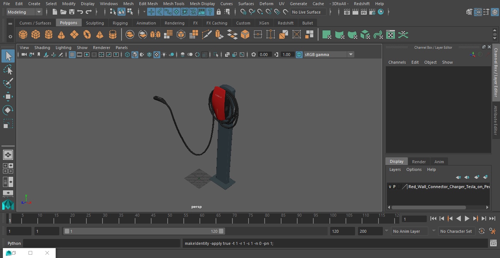This screenshot has height=258, width=500.
Task: Open the Modeling menu set dropdown
Action: [x=25, y=12]
